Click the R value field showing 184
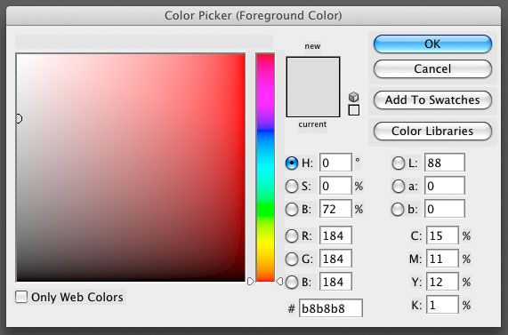The height and width of the screenshot is (335, 508). [x=335, y=235]
